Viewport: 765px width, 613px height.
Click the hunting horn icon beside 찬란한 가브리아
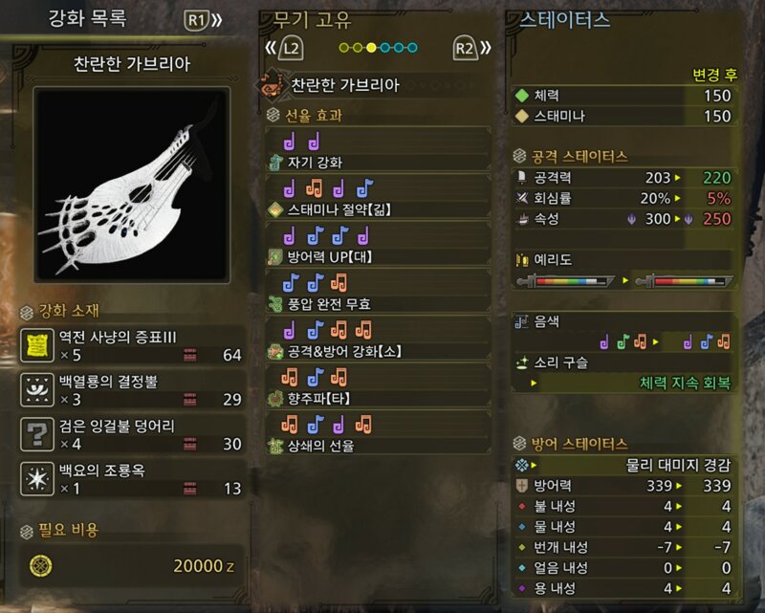coord(273,85)
